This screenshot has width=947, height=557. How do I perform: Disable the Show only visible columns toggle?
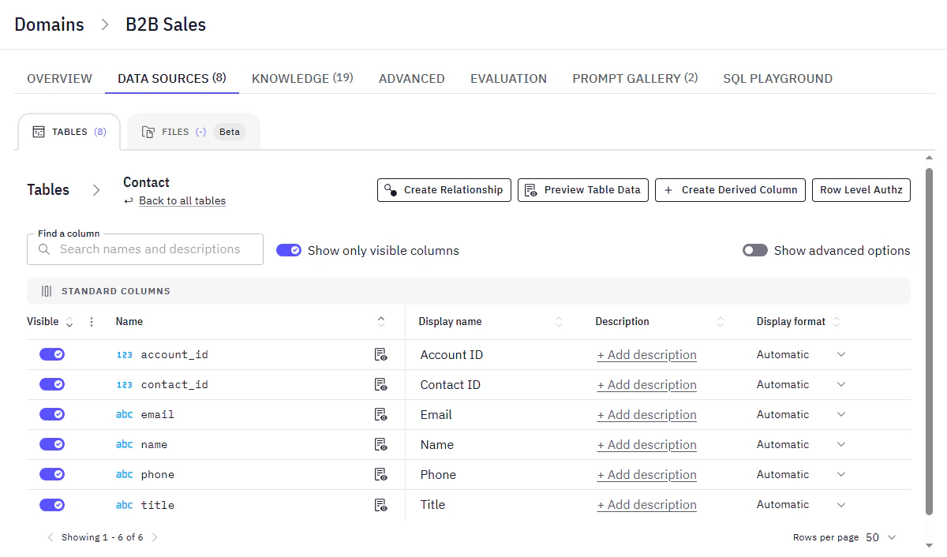point(289,249)
